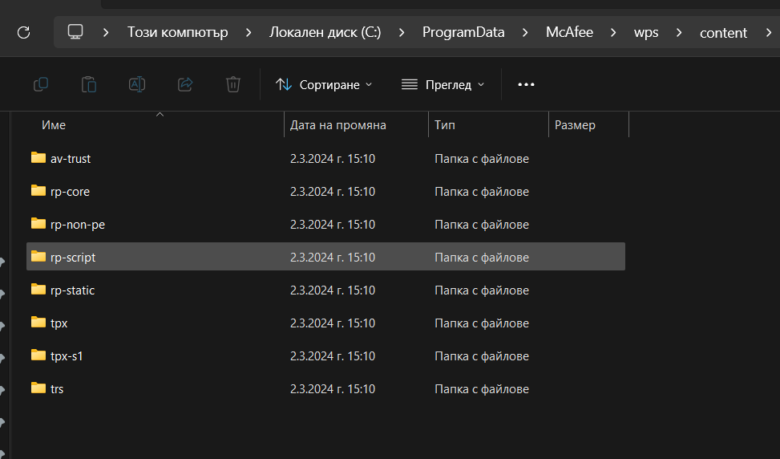Select the rp-static folder row
This screenshot has height=459, width=780.
pos(72,290)
